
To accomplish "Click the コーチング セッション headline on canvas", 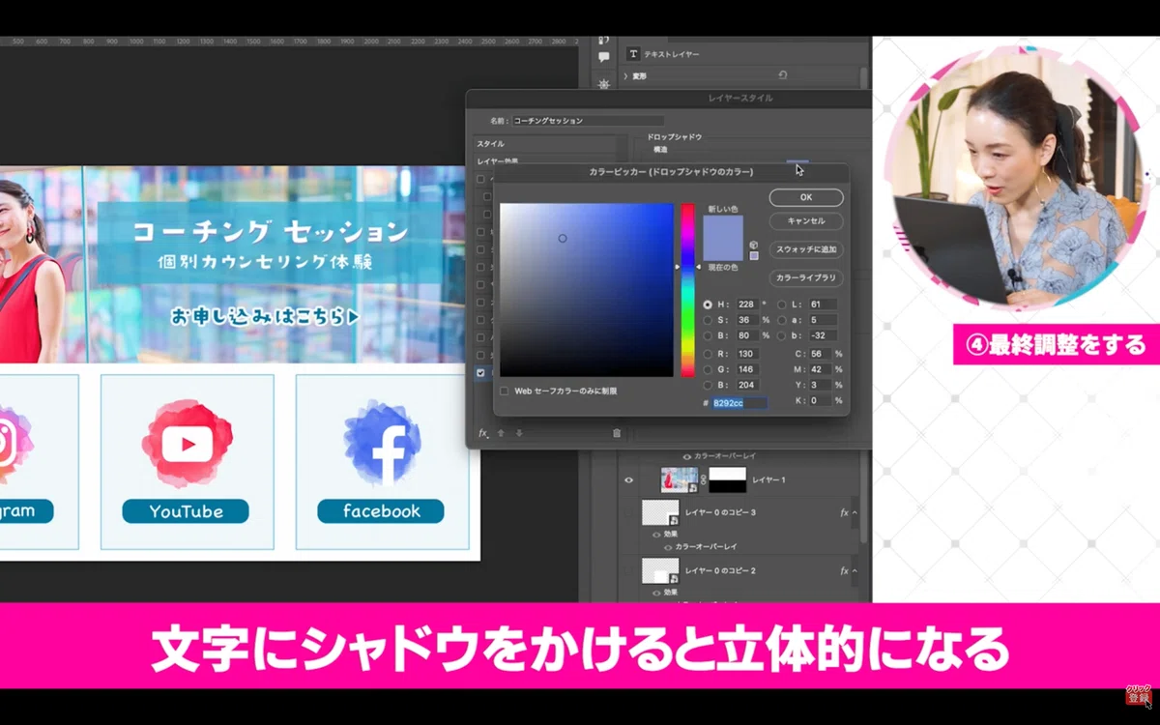I will point(271,230).
